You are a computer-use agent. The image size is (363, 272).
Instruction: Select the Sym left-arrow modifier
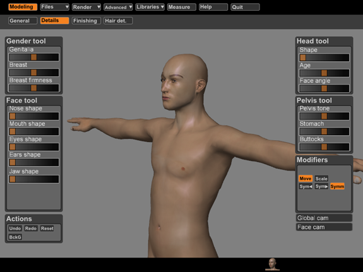click(306, 186)
